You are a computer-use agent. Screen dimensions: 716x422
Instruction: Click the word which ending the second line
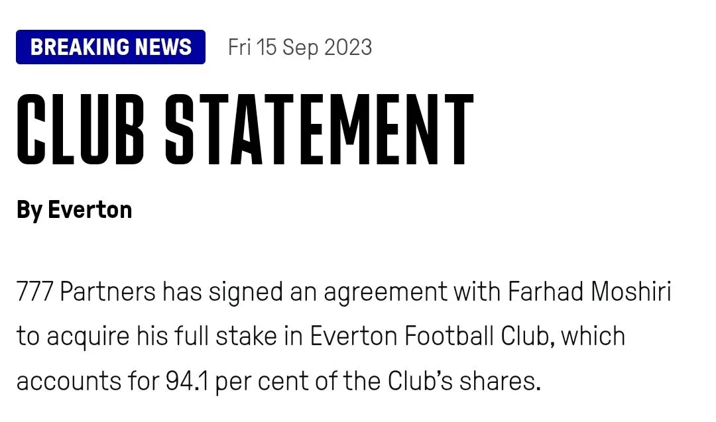pos(593,336)
